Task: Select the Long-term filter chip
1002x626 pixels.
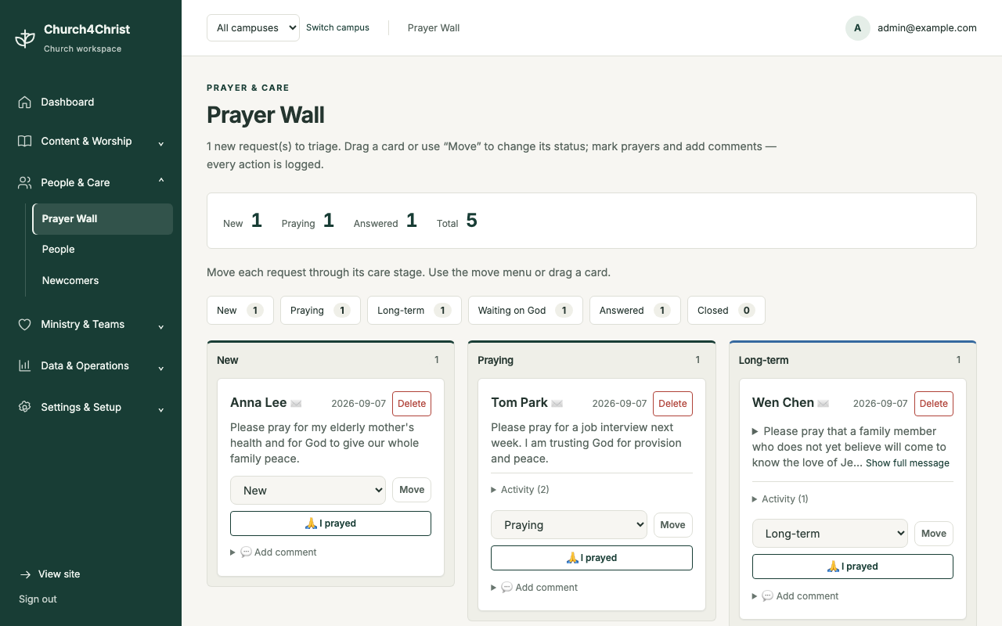Action: pyautogui.click(x=414, y=310)
